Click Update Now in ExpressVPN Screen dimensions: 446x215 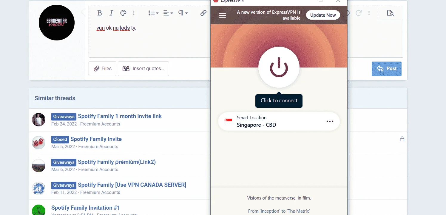[323, 15]
